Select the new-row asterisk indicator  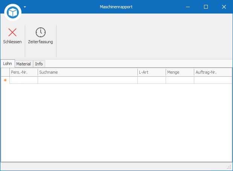click(x=5, y=80)
